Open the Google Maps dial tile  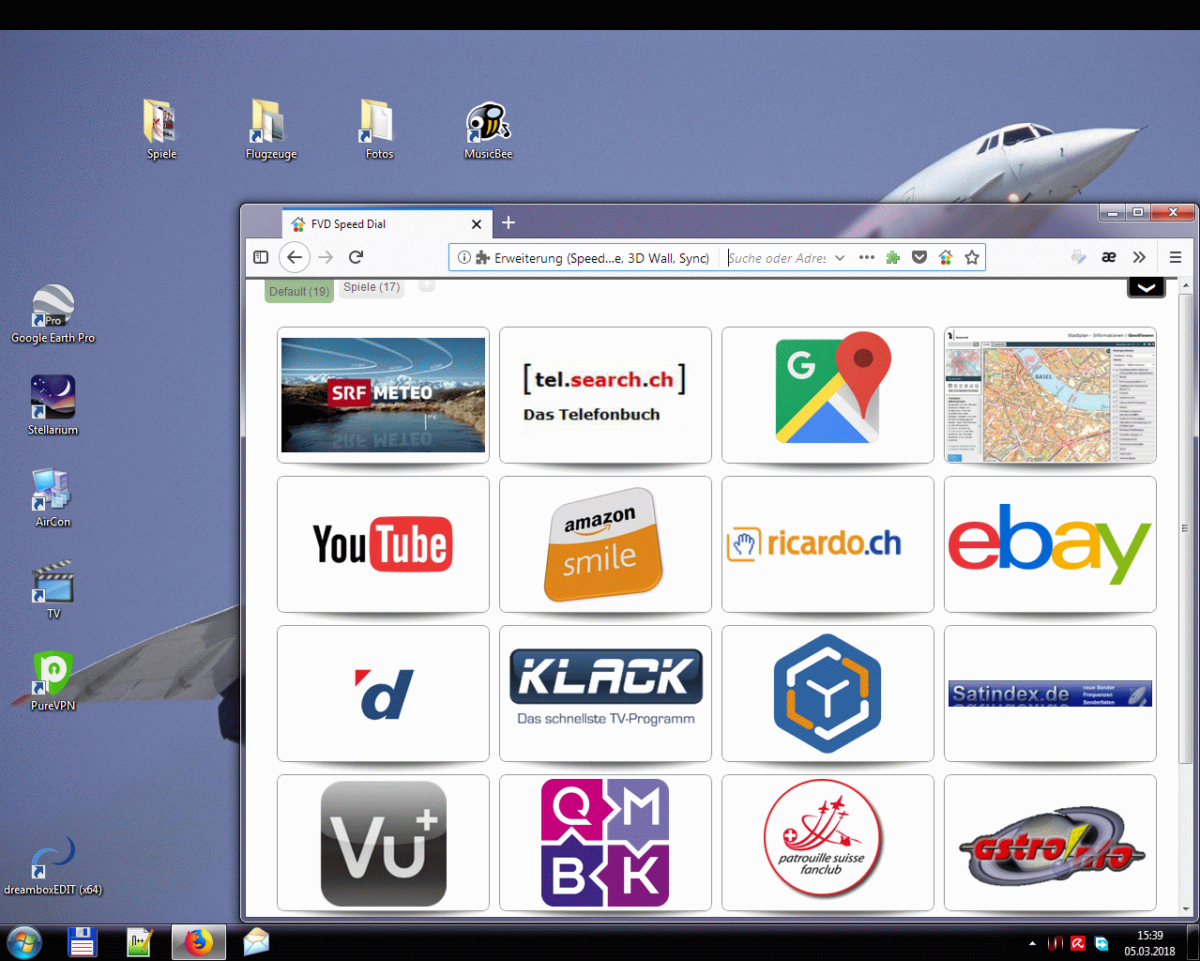828,395
